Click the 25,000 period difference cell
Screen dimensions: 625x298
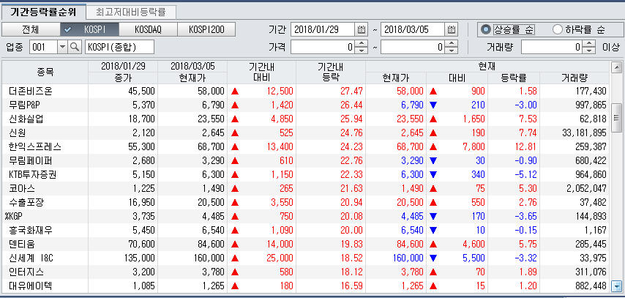point(280,258)
